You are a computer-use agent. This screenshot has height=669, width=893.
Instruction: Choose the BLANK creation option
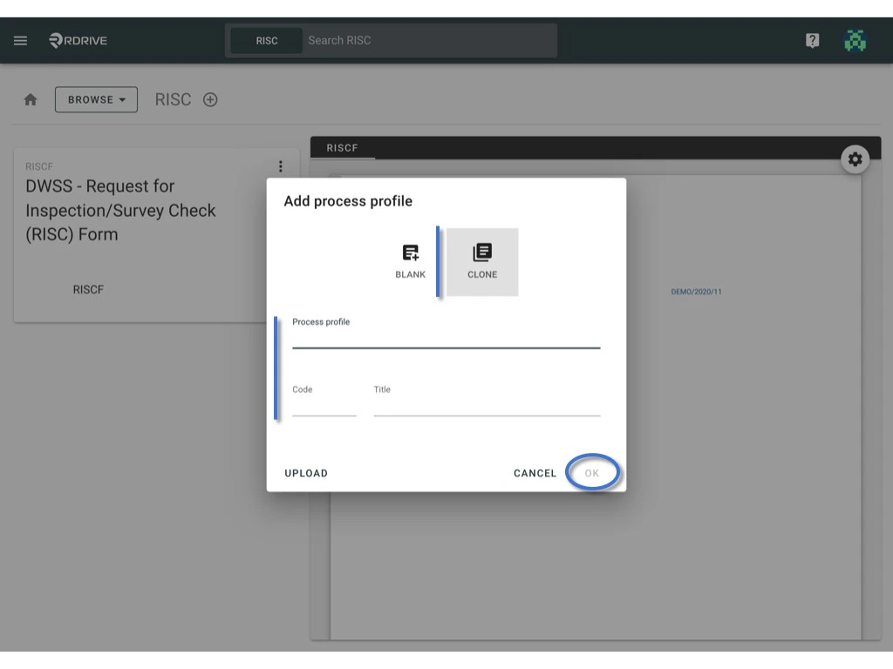click(x=410, y=261)
